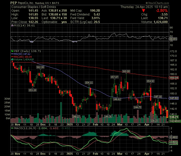This screenshot has height=156, width=181.
Task: Click the 2025 label on the MACD date axis
Action: click(x=70, y=154)
